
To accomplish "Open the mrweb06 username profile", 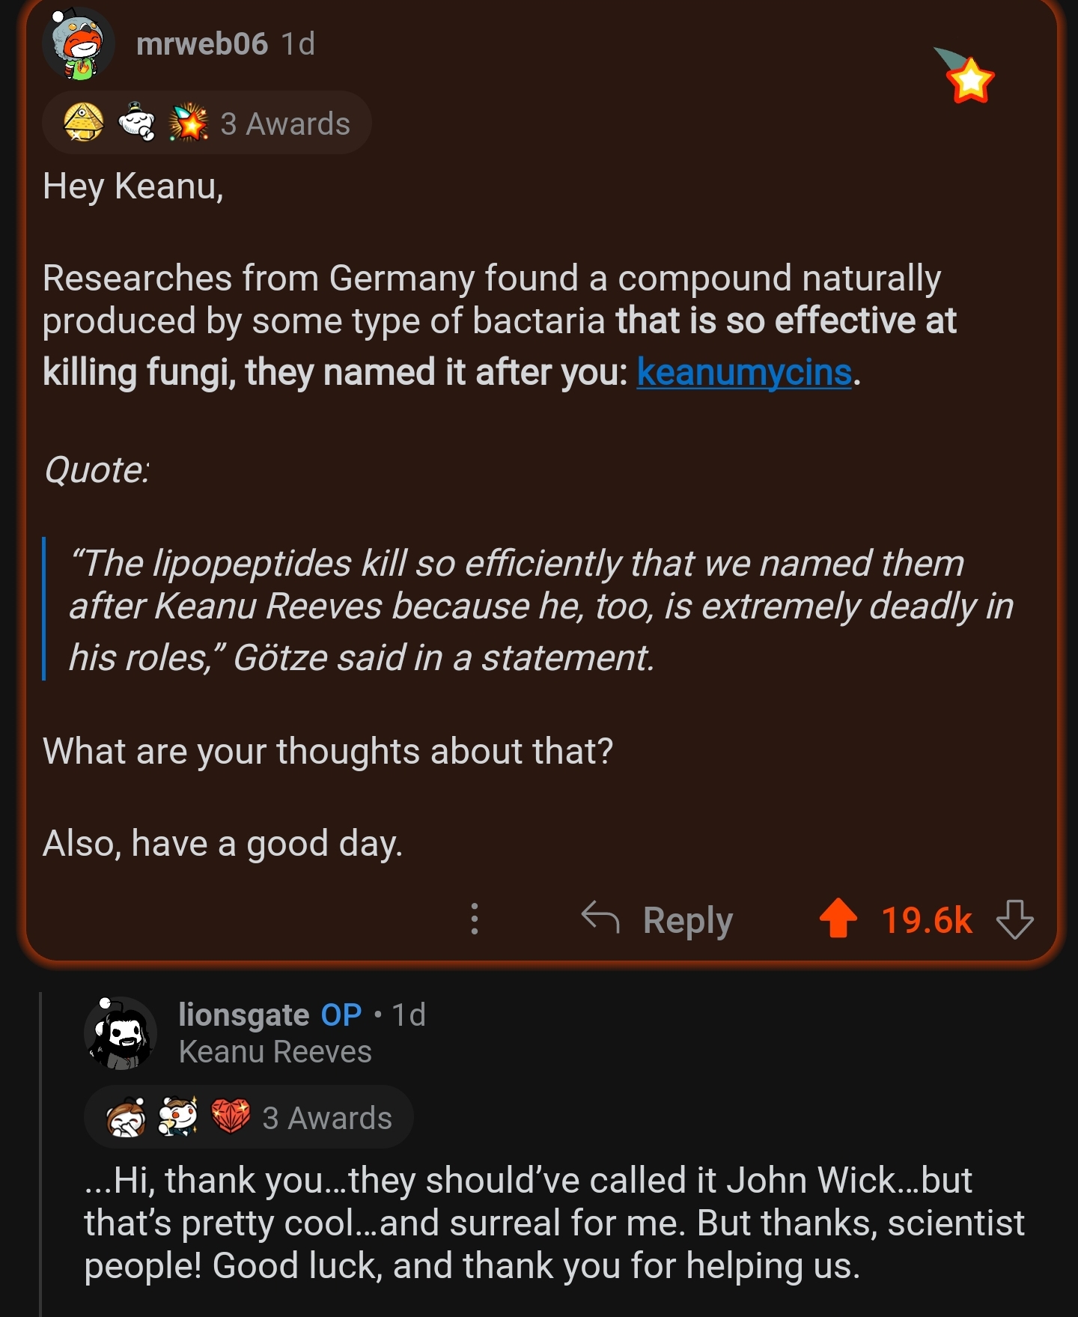I will coord(202,44).
